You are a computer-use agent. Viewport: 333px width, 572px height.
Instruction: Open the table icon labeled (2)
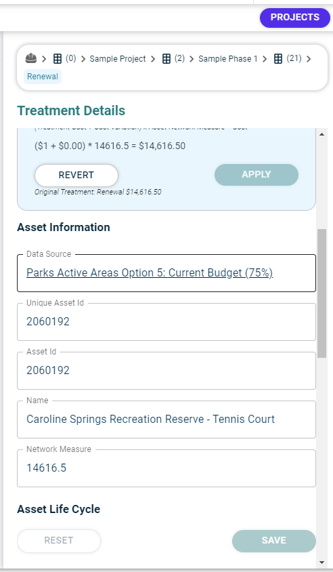coord(166,59)
